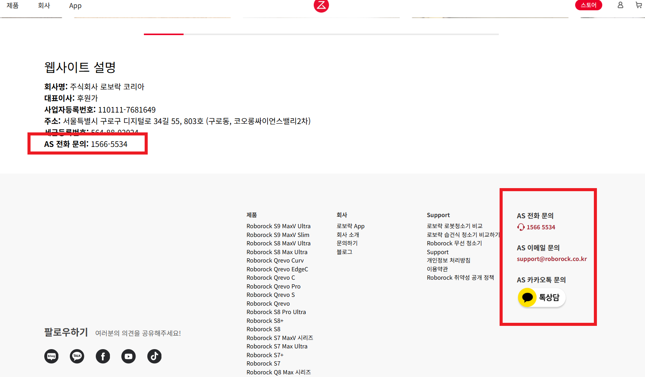Image resolution: width=645 pixels, height=377 pixels.
Task: Click the 회사명: 주식회사 로보락 코리아 line
Action: click(x=94, y=87)
